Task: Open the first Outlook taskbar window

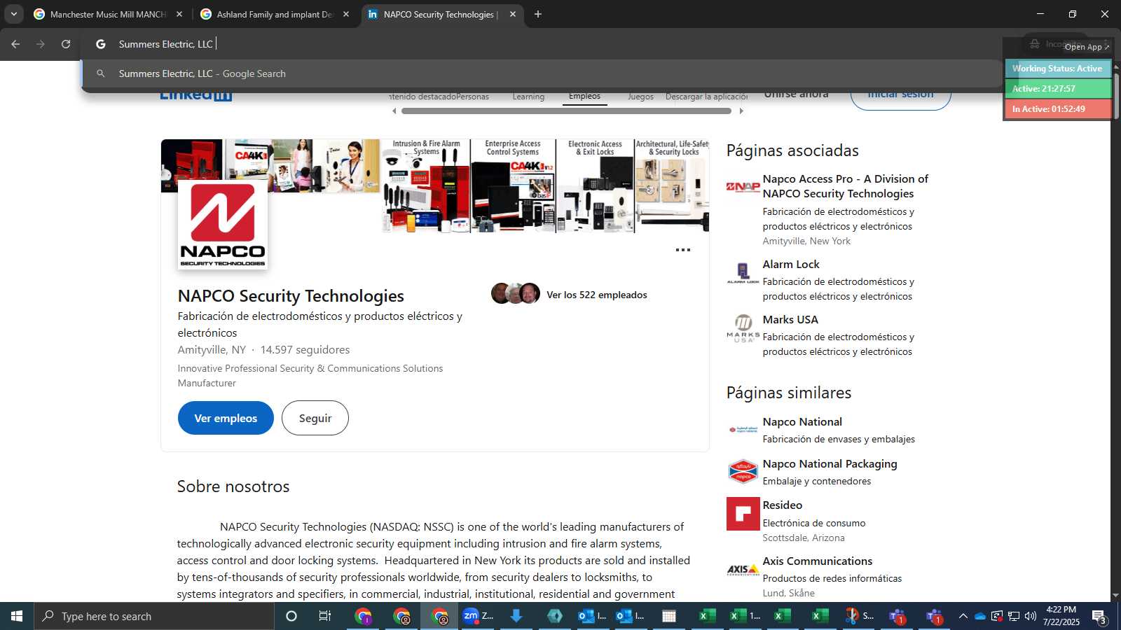Action: 592,616
